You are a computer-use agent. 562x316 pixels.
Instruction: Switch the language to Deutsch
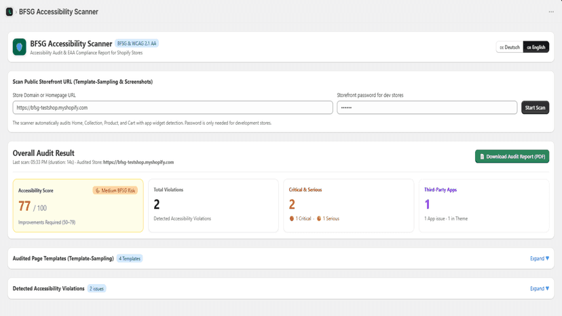(x=510, y=47)
